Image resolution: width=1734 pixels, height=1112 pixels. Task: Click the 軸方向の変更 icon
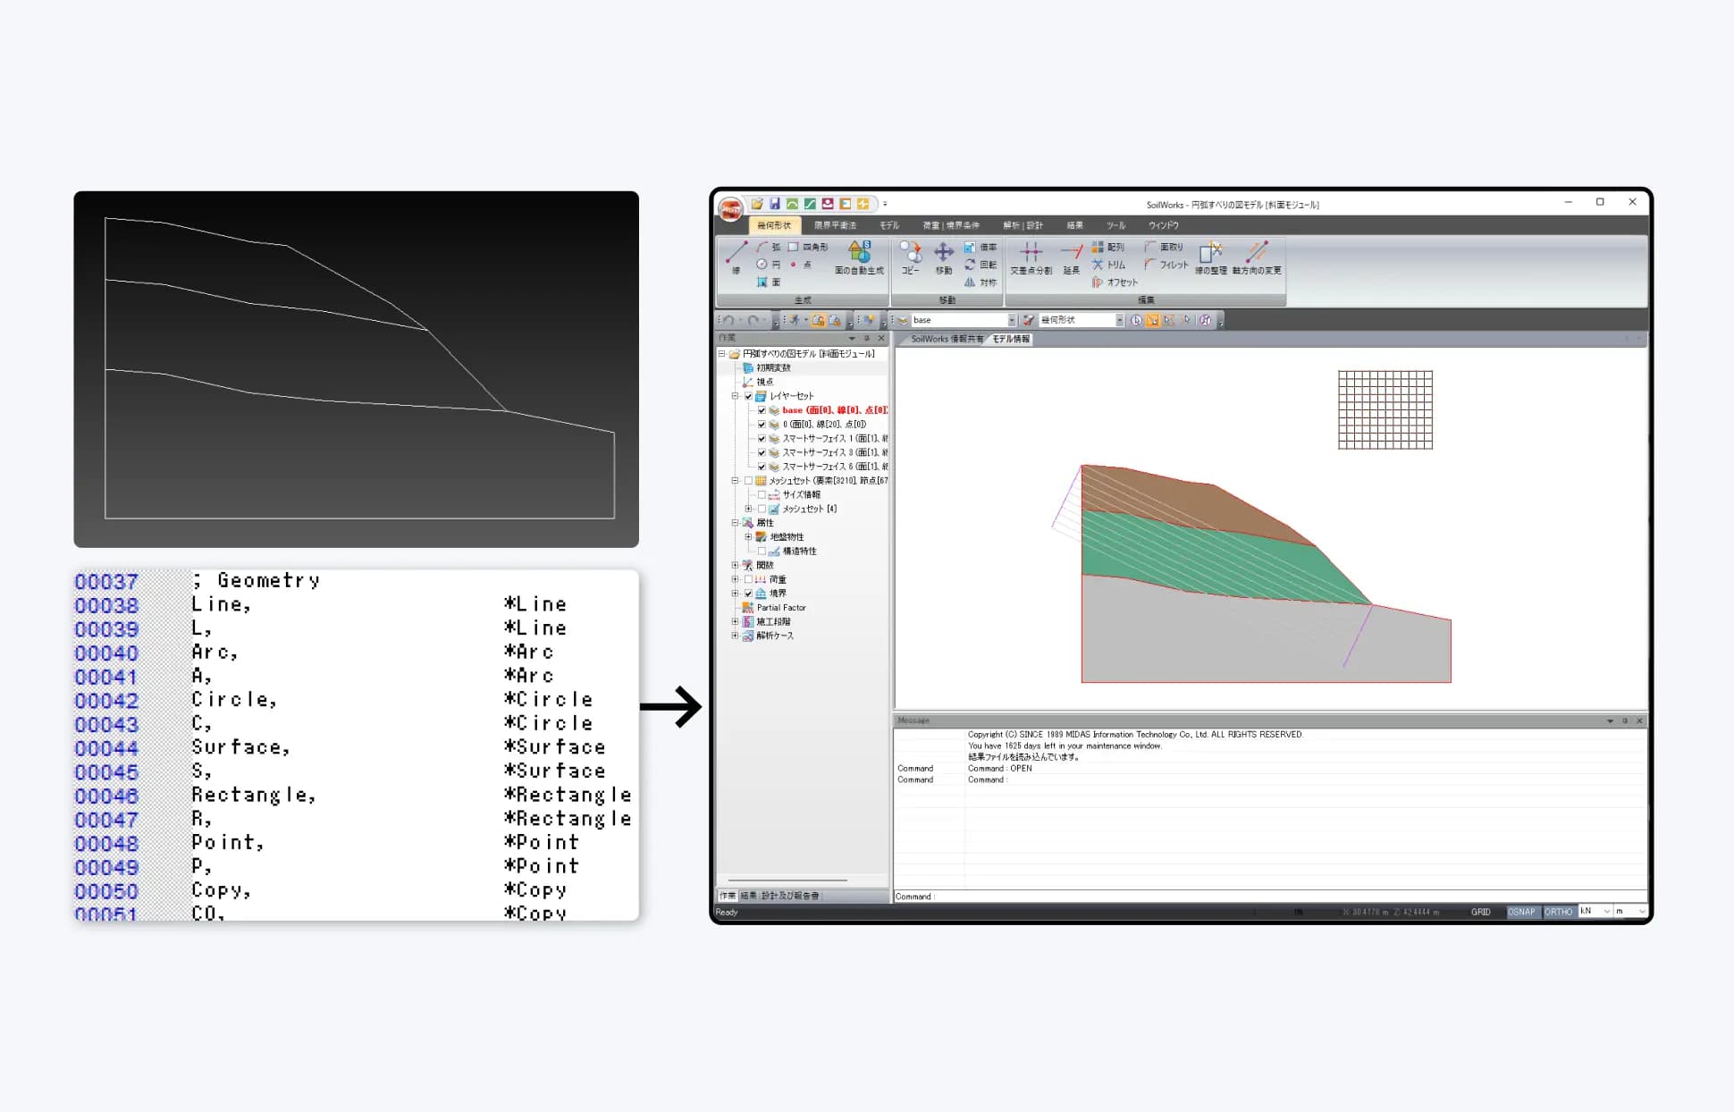coord(1257,257)
